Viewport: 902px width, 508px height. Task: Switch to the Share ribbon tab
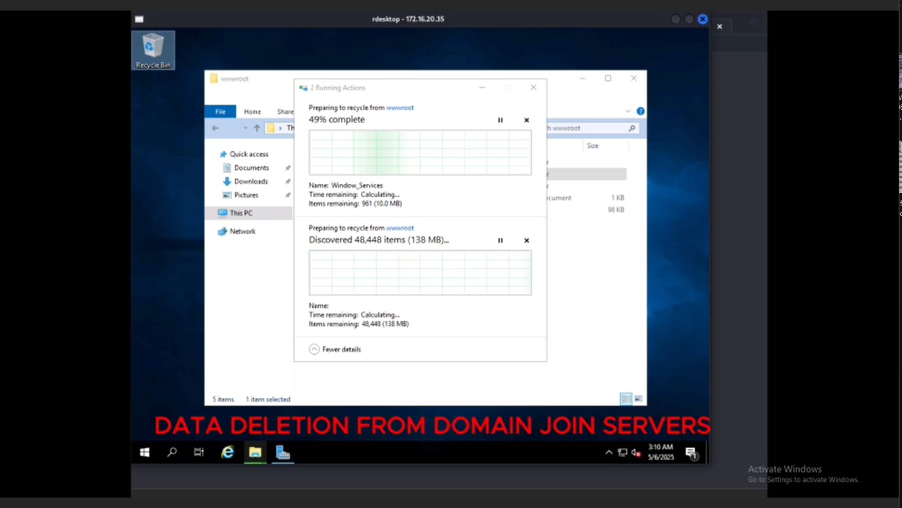click(x=285, y=112)
